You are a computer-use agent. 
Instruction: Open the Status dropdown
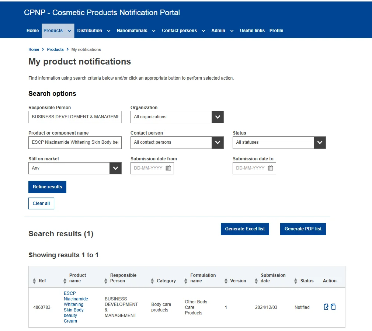point(319,142)
